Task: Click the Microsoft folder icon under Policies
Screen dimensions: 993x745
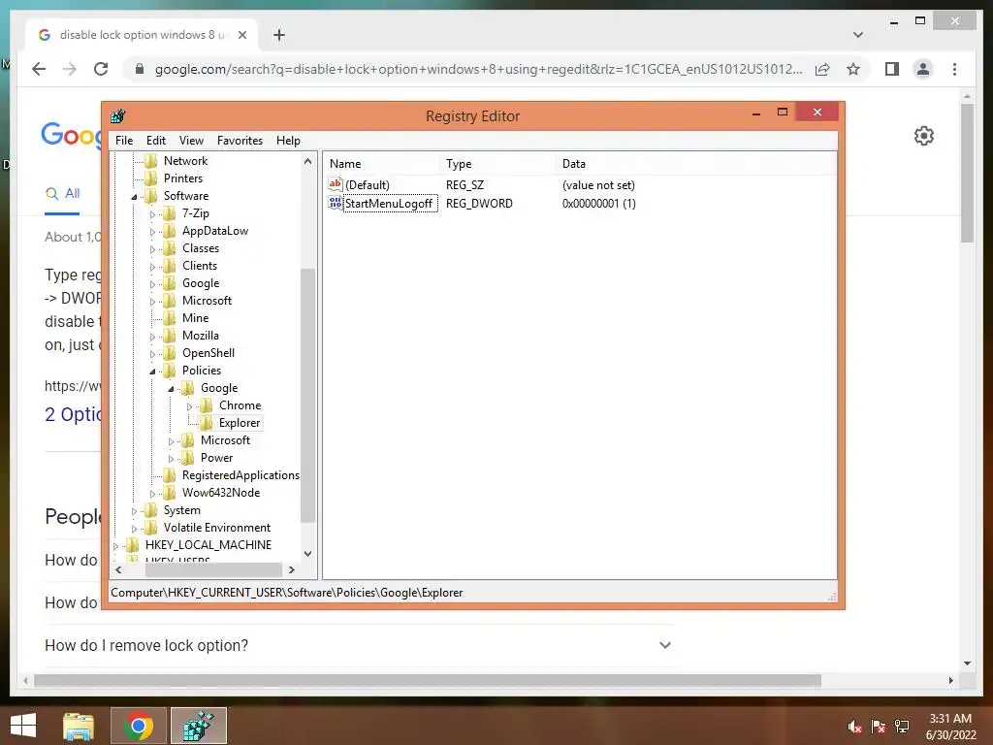Action: [188, 440]
